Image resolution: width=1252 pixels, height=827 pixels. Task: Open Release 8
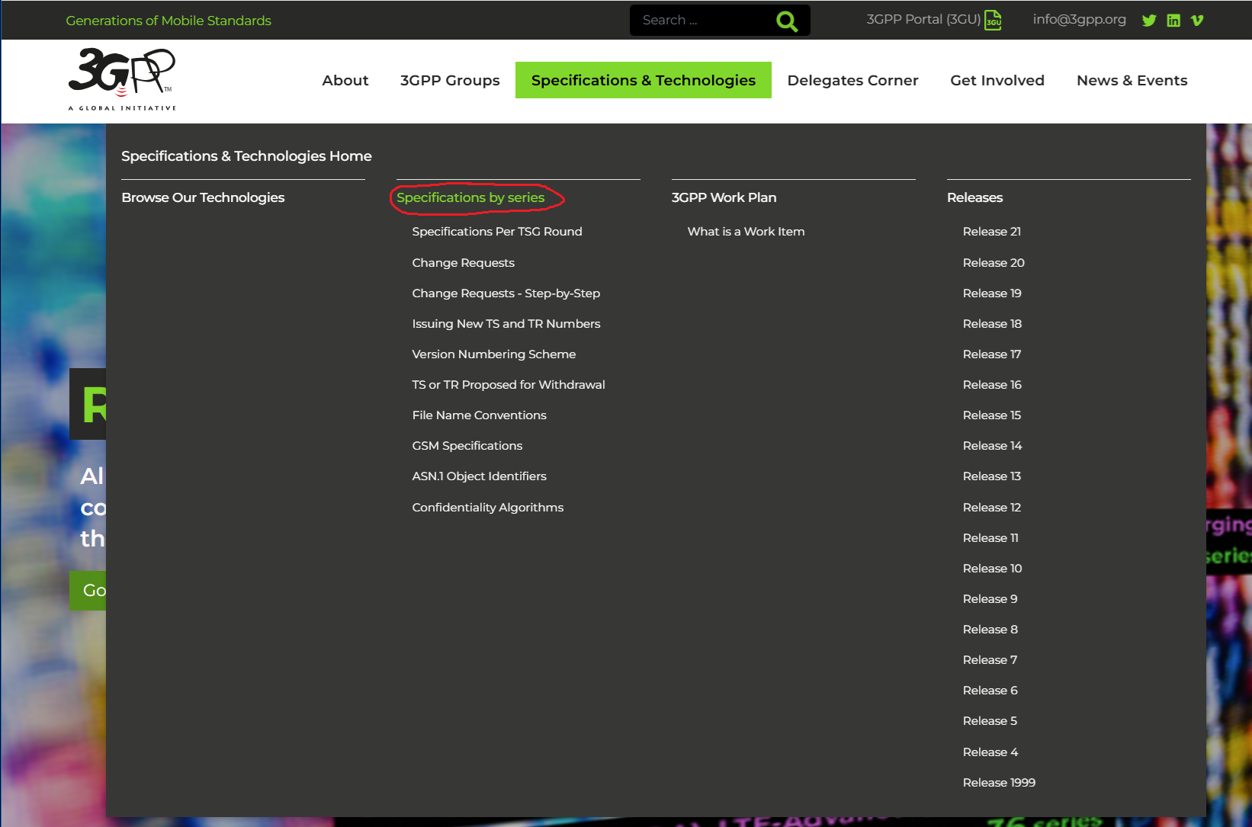(990, 630)
